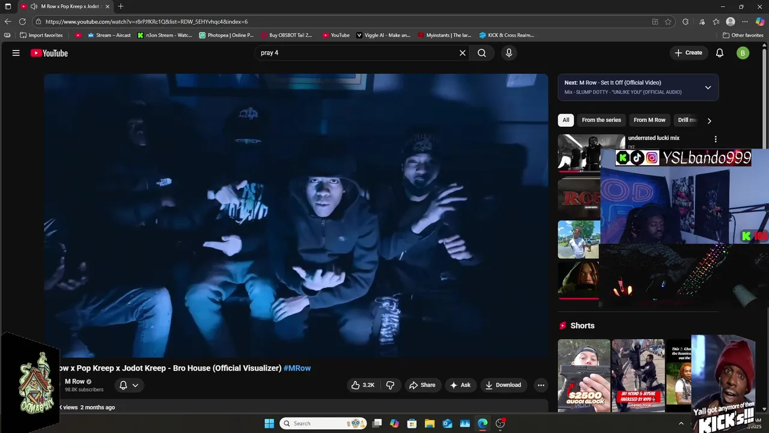Clear the search box with the X
Screen dimensions: 769x433
pos(463,53)
